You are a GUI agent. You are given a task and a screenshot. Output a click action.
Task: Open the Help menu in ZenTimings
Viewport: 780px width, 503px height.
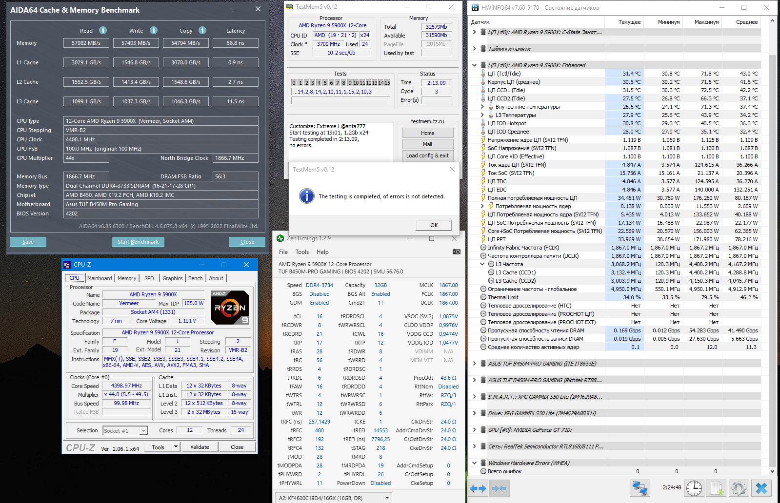click(x=322, y=252)
